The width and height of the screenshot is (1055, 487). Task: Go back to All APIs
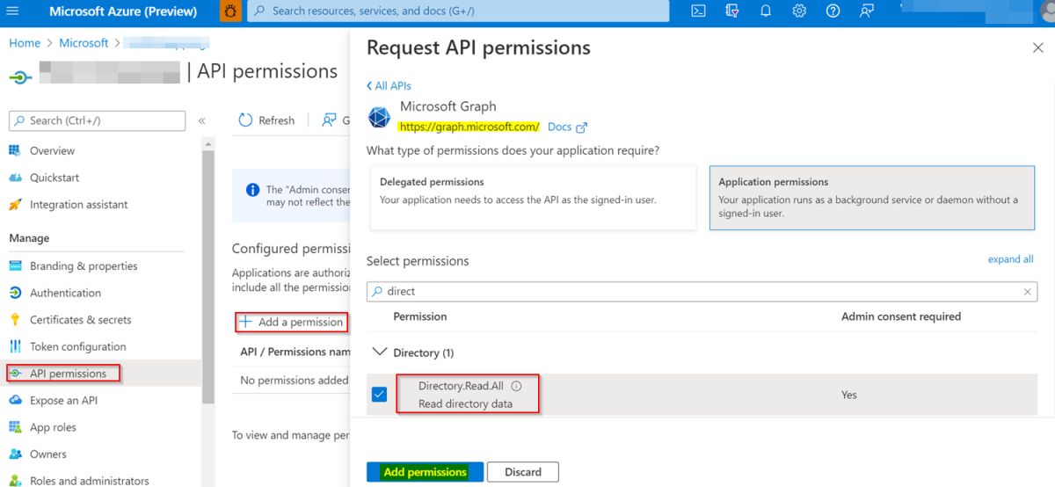pos(389,86)
